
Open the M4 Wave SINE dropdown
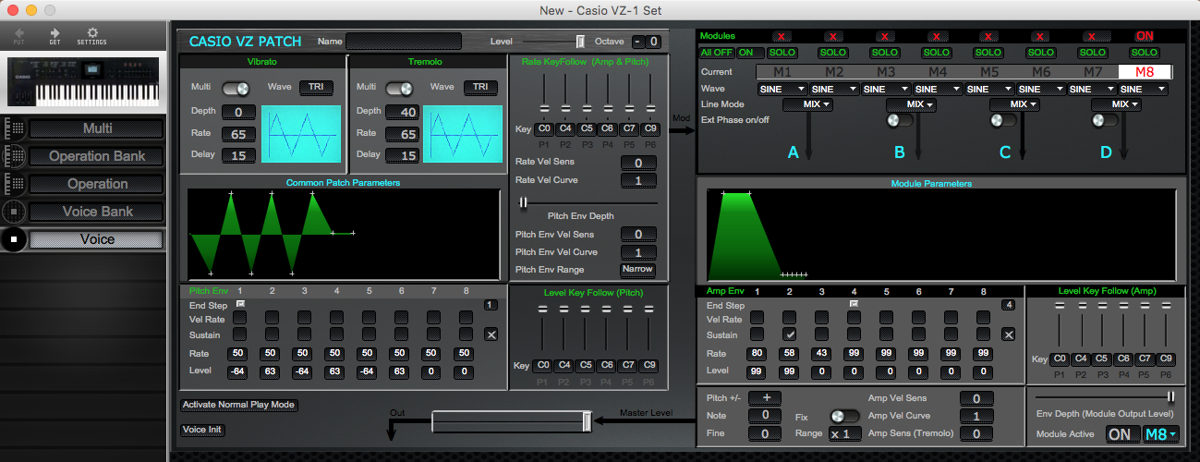coord(937,90)
